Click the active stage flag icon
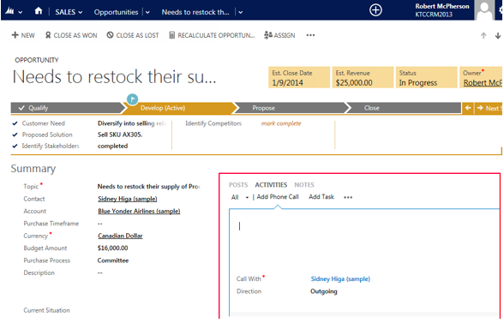This screenshot has height=323, width=504. click(132, 99)
